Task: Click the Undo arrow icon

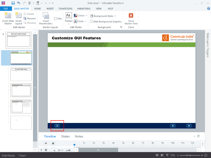Action: point(19,3)
